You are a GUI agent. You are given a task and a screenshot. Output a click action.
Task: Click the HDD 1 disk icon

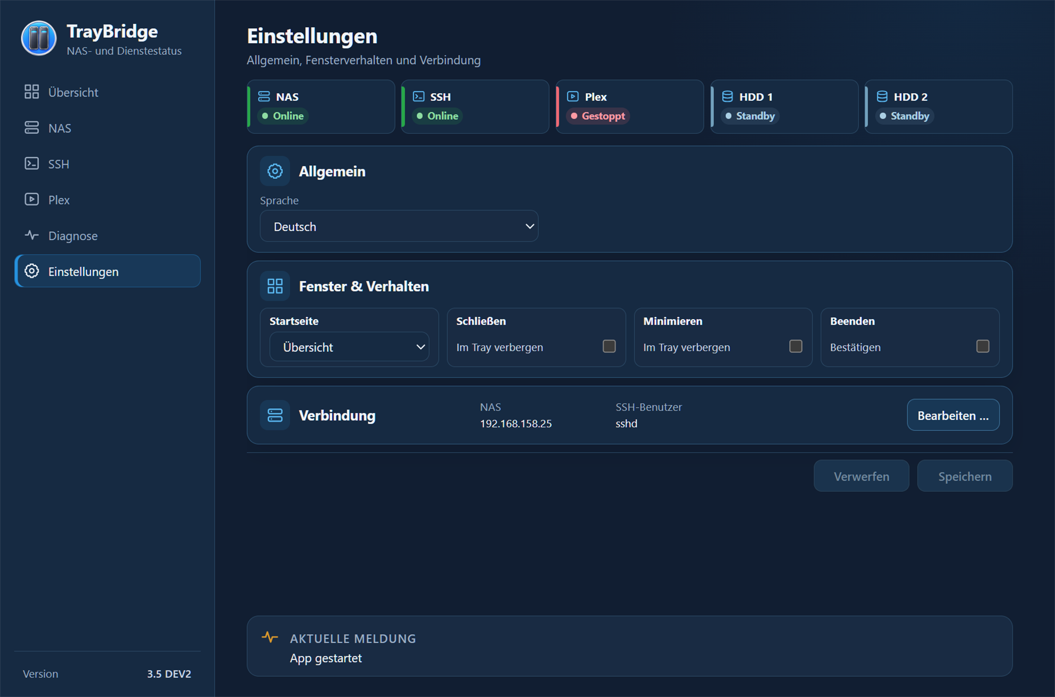coord(727,96)
